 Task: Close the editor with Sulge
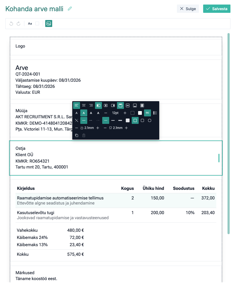[x=188, y=9]
